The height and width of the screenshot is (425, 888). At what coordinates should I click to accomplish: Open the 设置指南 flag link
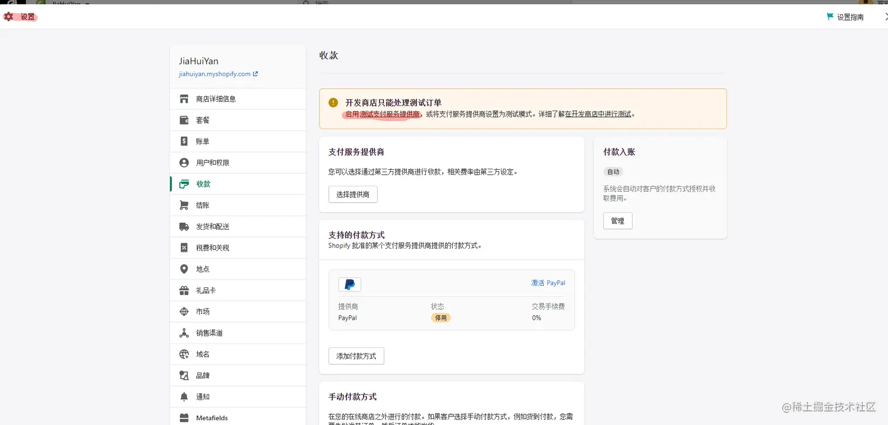pyautogui.click(x=845, y=17)
